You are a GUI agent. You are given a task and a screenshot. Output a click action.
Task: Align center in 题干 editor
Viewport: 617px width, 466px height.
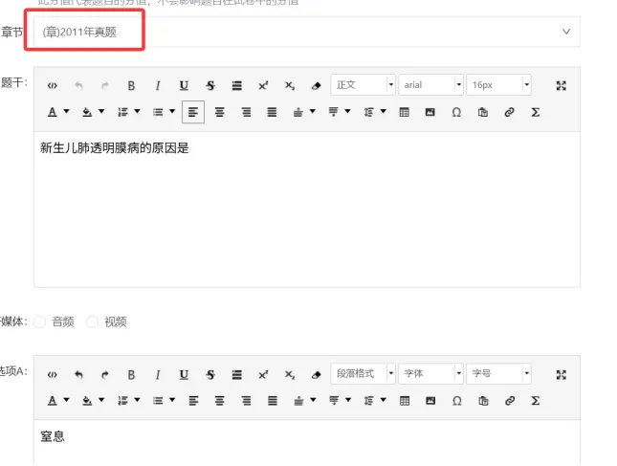[x=220, y=112]
